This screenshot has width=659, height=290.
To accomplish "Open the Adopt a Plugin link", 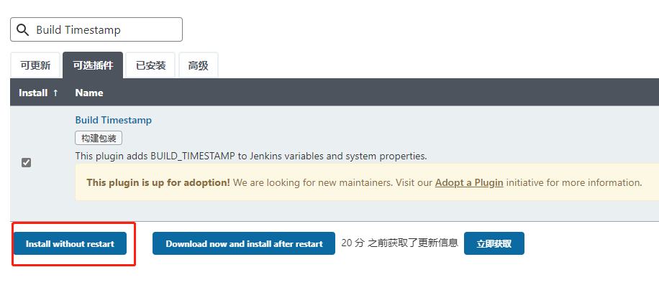I will coord(469,182).
